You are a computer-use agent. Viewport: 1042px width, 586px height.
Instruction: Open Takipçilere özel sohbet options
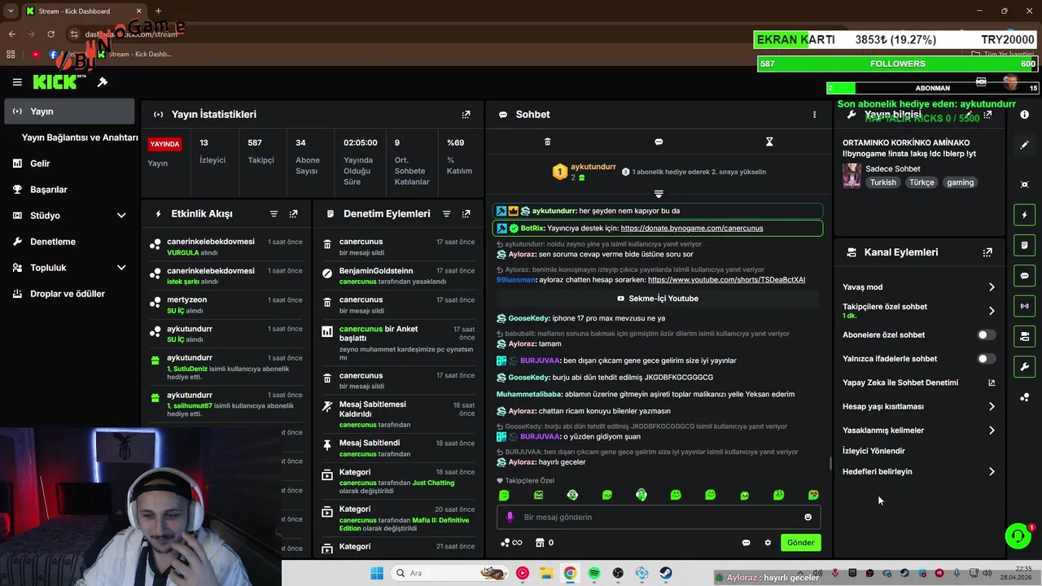coord(919,311)
